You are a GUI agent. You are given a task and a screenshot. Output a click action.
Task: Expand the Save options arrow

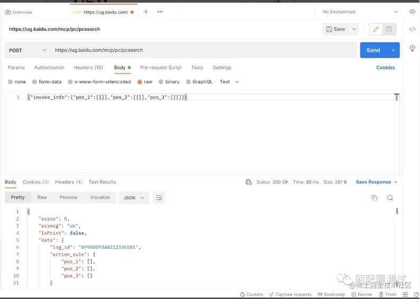coord(354,29)
